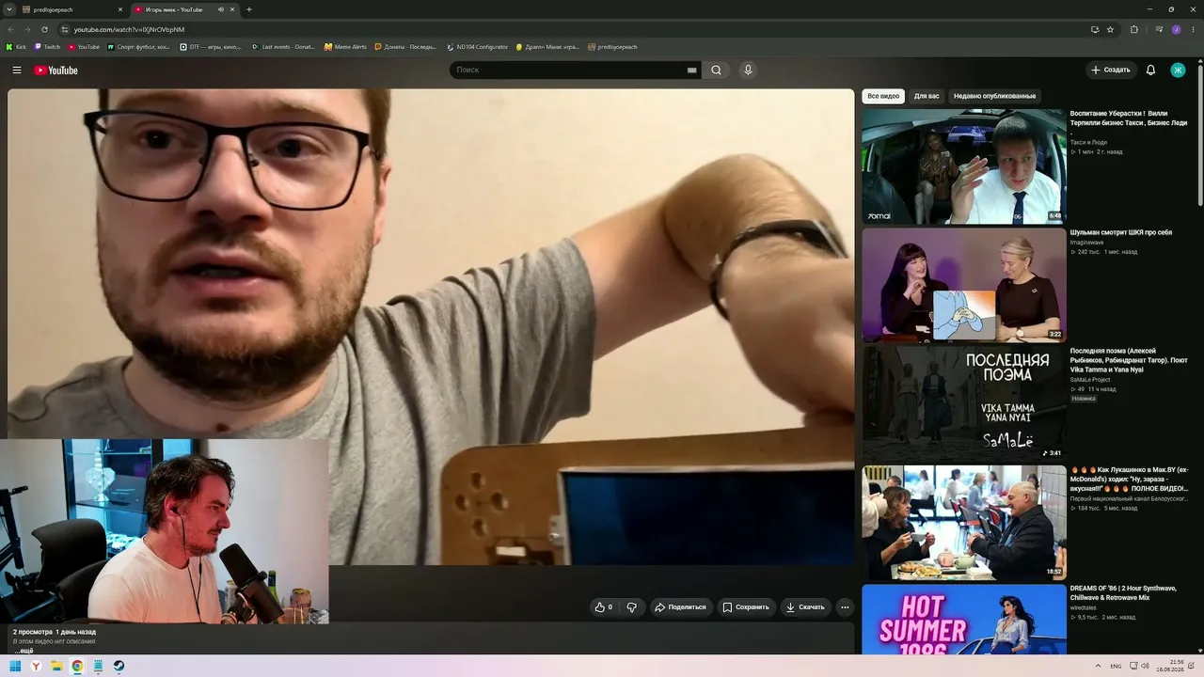Screen dimensions: 1204x677
Task: Open the Kick bookmark
Action: tap(16, 47)
